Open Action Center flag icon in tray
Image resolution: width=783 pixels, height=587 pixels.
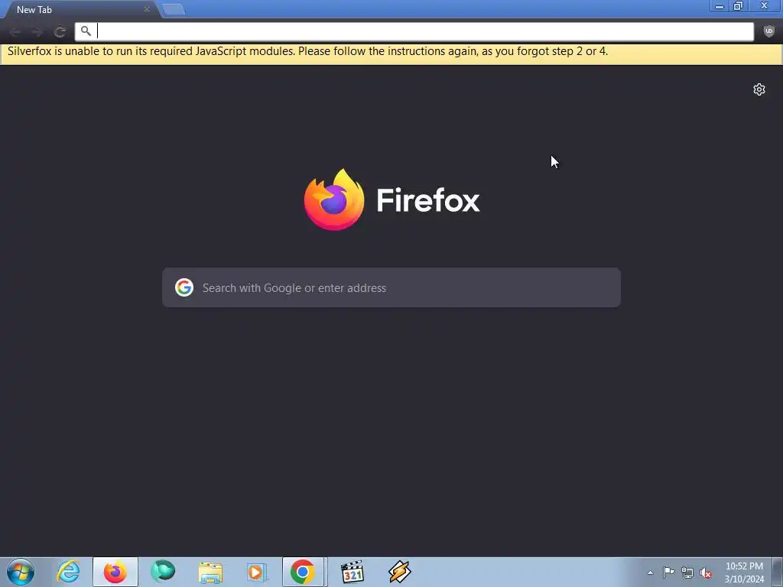[668, 572]
